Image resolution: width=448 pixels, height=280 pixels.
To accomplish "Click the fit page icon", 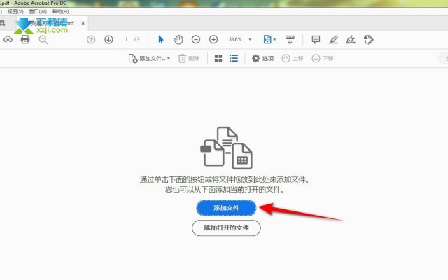I will pos(267,39).
